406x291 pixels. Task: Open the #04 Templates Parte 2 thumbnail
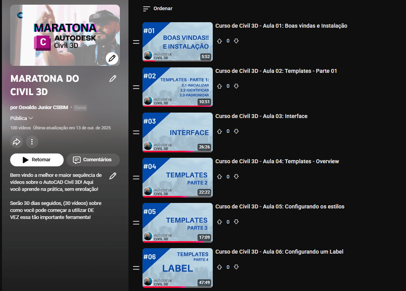(x=178, y=178)
